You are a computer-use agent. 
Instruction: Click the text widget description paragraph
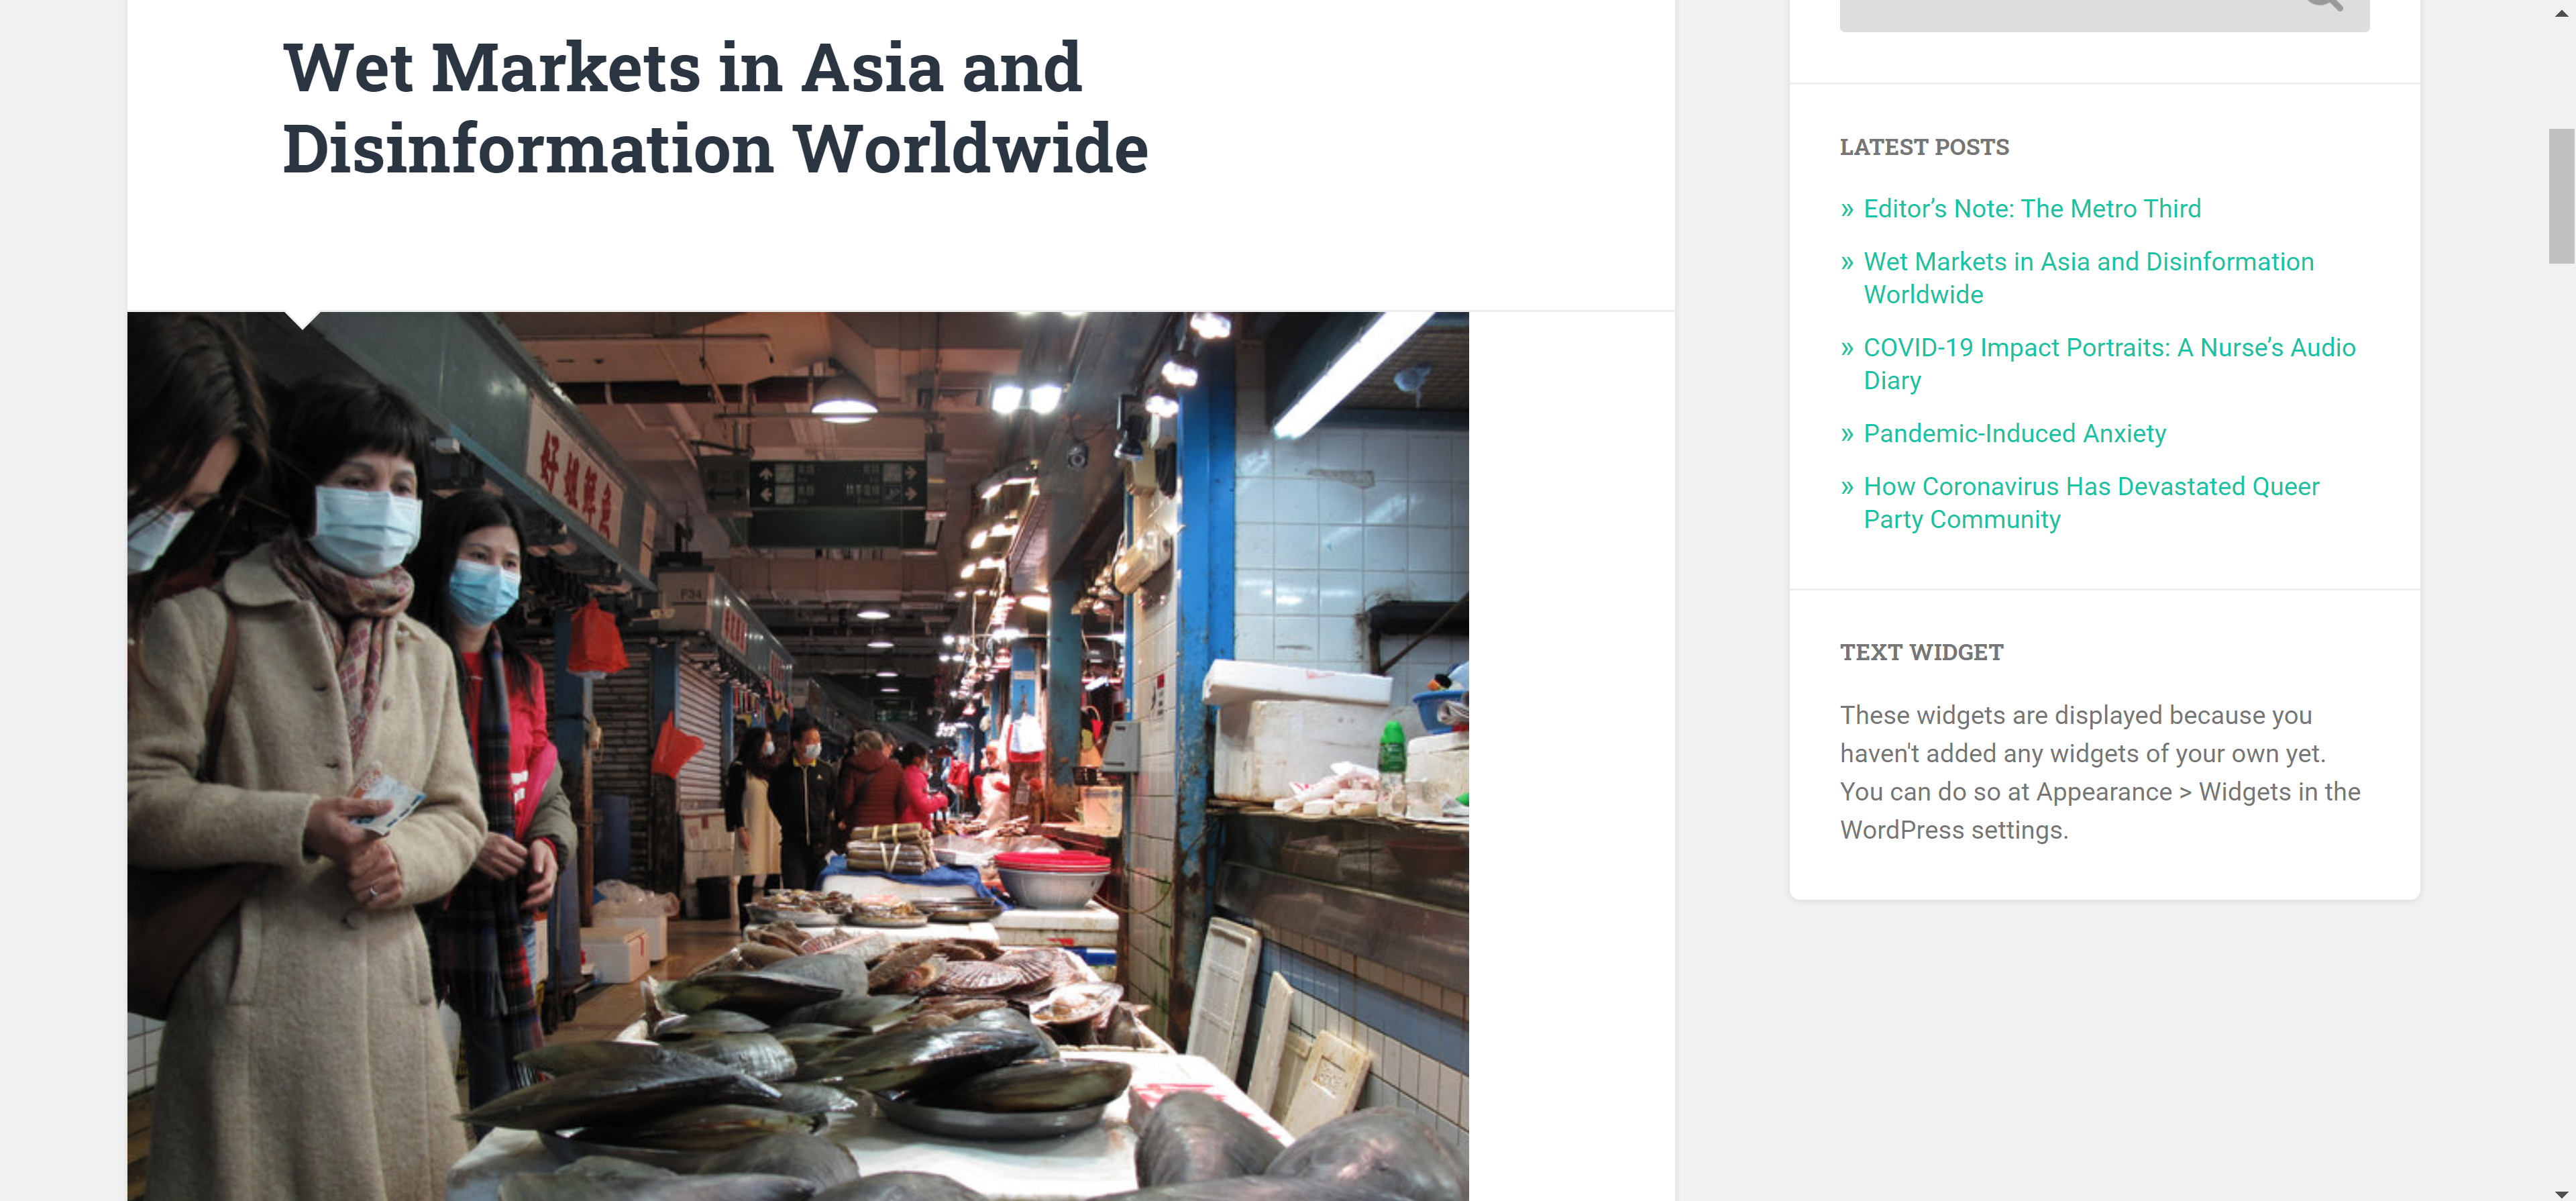pos(2100,772)
